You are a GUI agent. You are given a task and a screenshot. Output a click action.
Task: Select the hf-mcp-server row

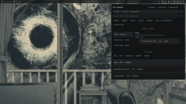point(148,76)
